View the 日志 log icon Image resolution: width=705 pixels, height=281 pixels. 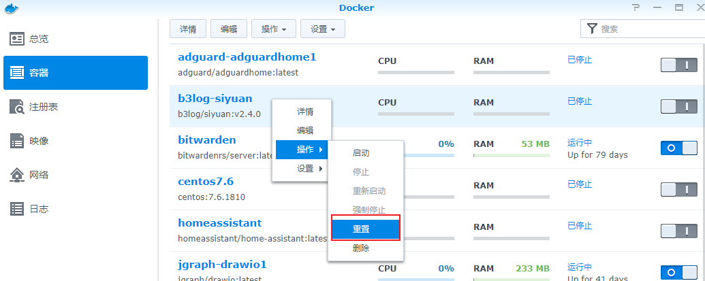tap(17, 209)
